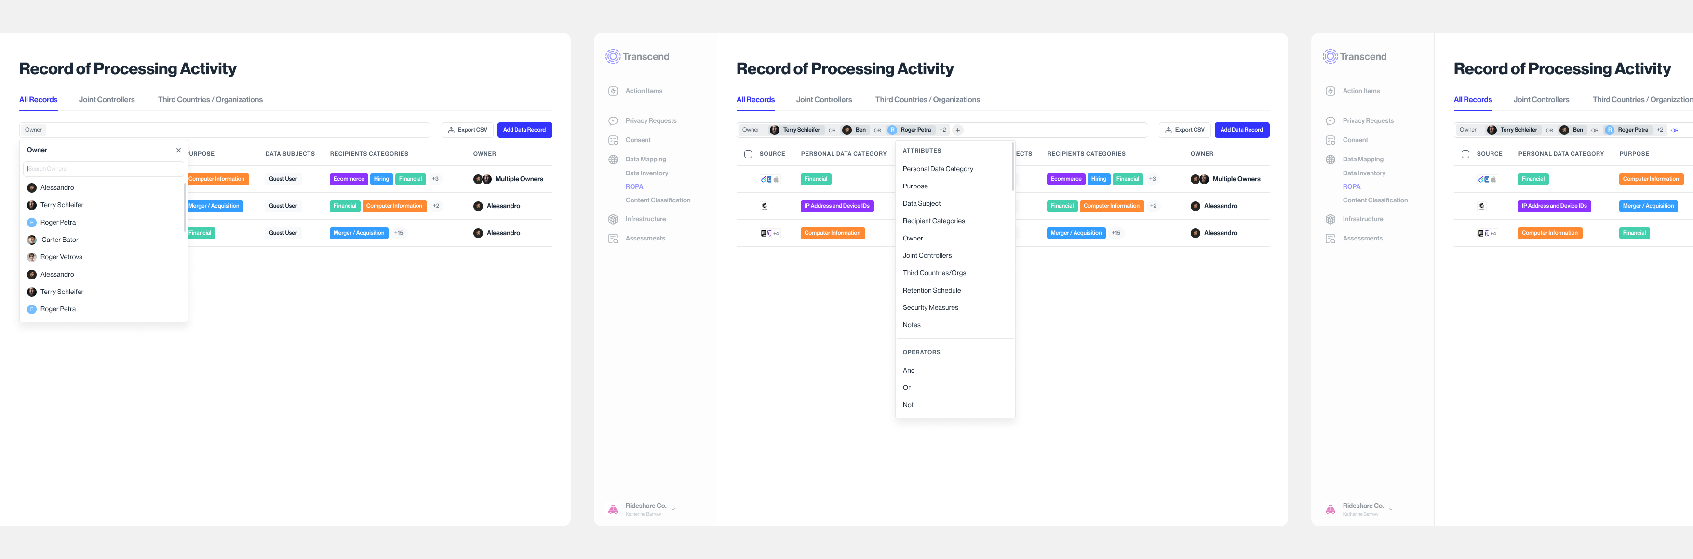The width and height of the screenshot is (1693, 559).
Task: Click the Consent icon in the rightmost panel's sidebar
Action: coord(1330,140)
